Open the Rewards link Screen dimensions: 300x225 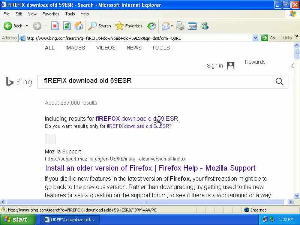pos(255,62)
